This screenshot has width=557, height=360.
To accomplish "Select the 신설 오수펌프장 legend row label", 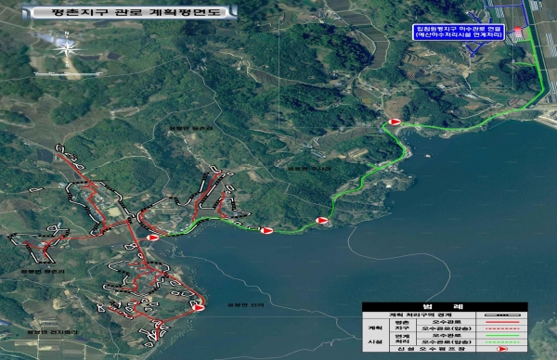I will click(419, 349).
